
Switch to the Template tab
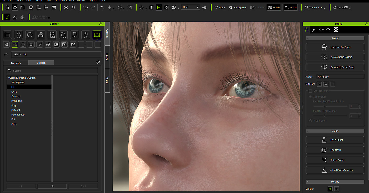pyautogui.click(x=16, y=63)
